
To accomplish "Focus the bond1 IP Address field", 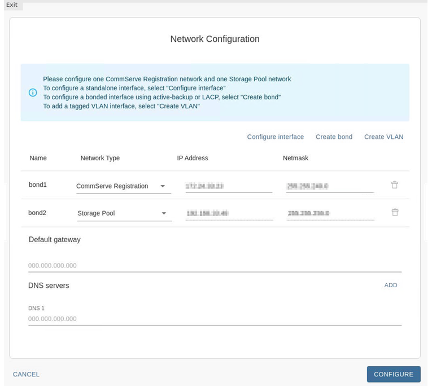I will [229, 186].
